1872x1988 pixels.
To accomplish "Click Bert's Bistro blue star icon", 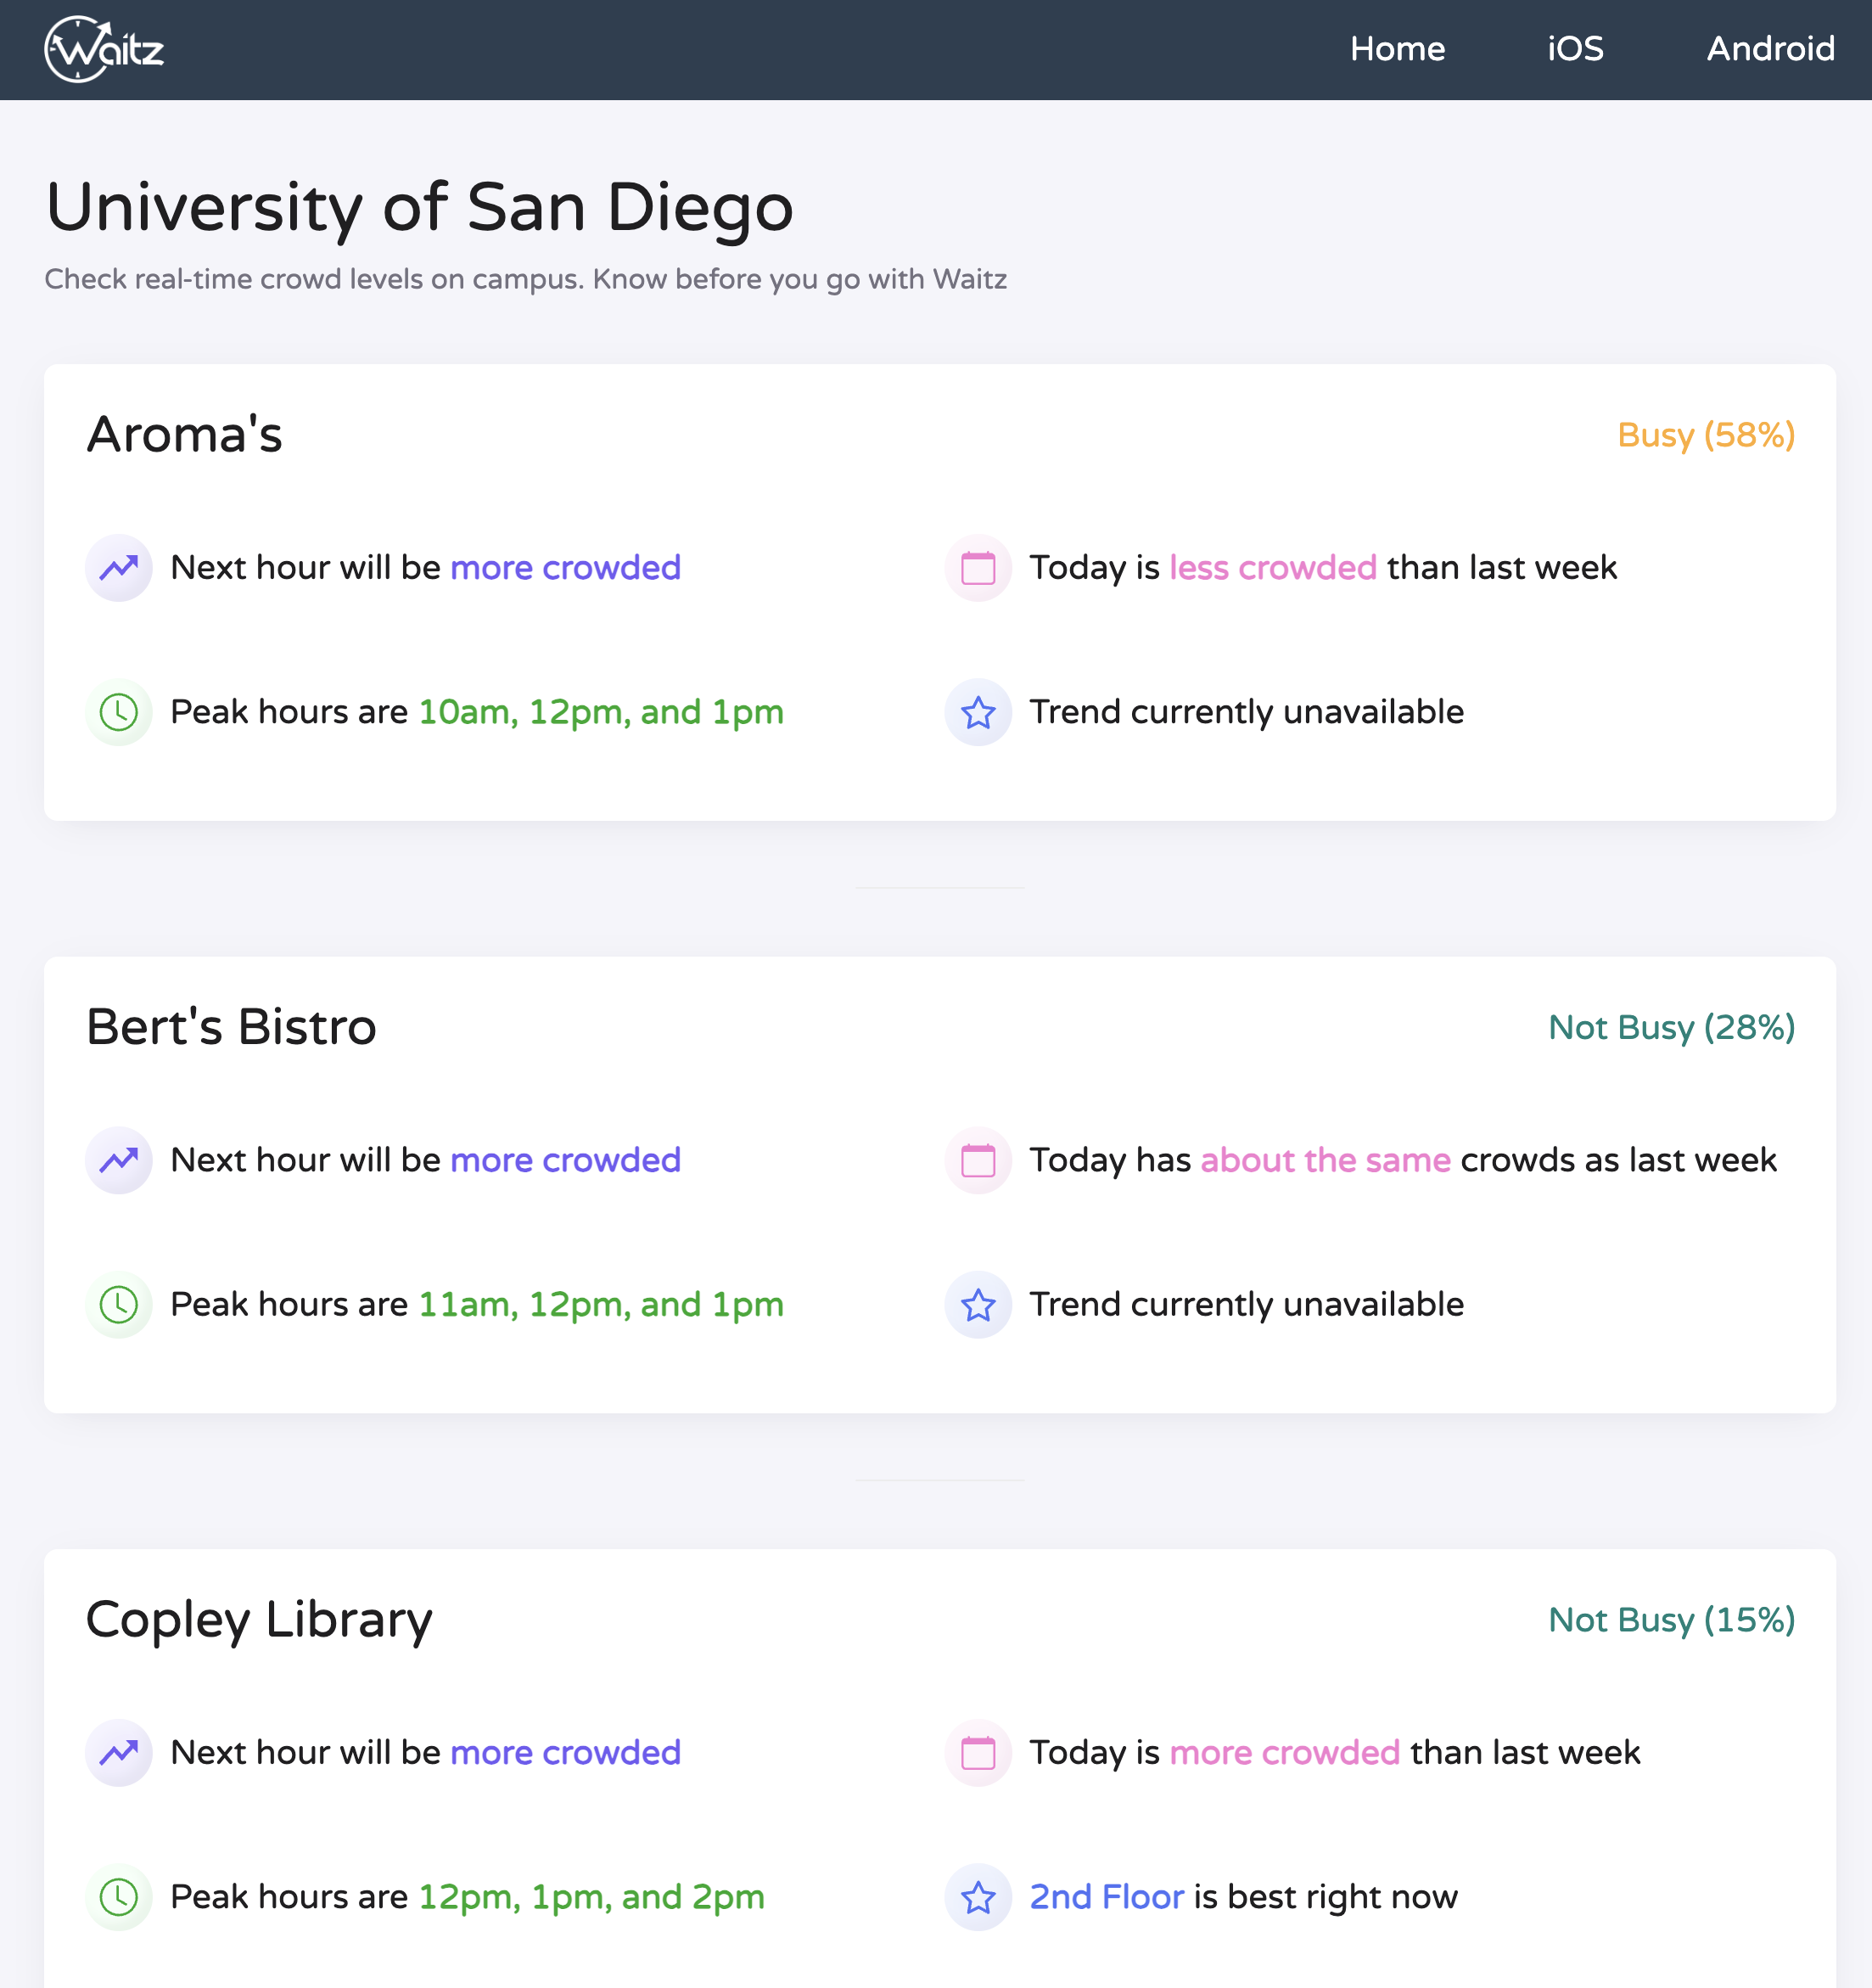I will [x=978, y=1304].
